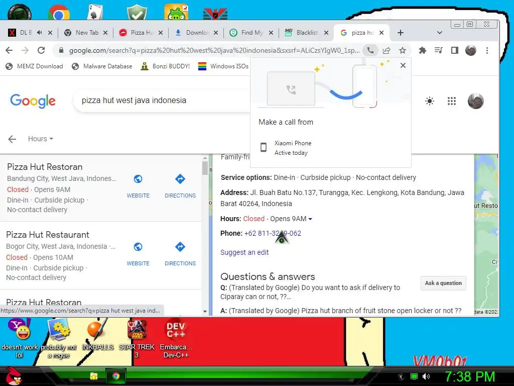Reload the current page

pos(41,51)
